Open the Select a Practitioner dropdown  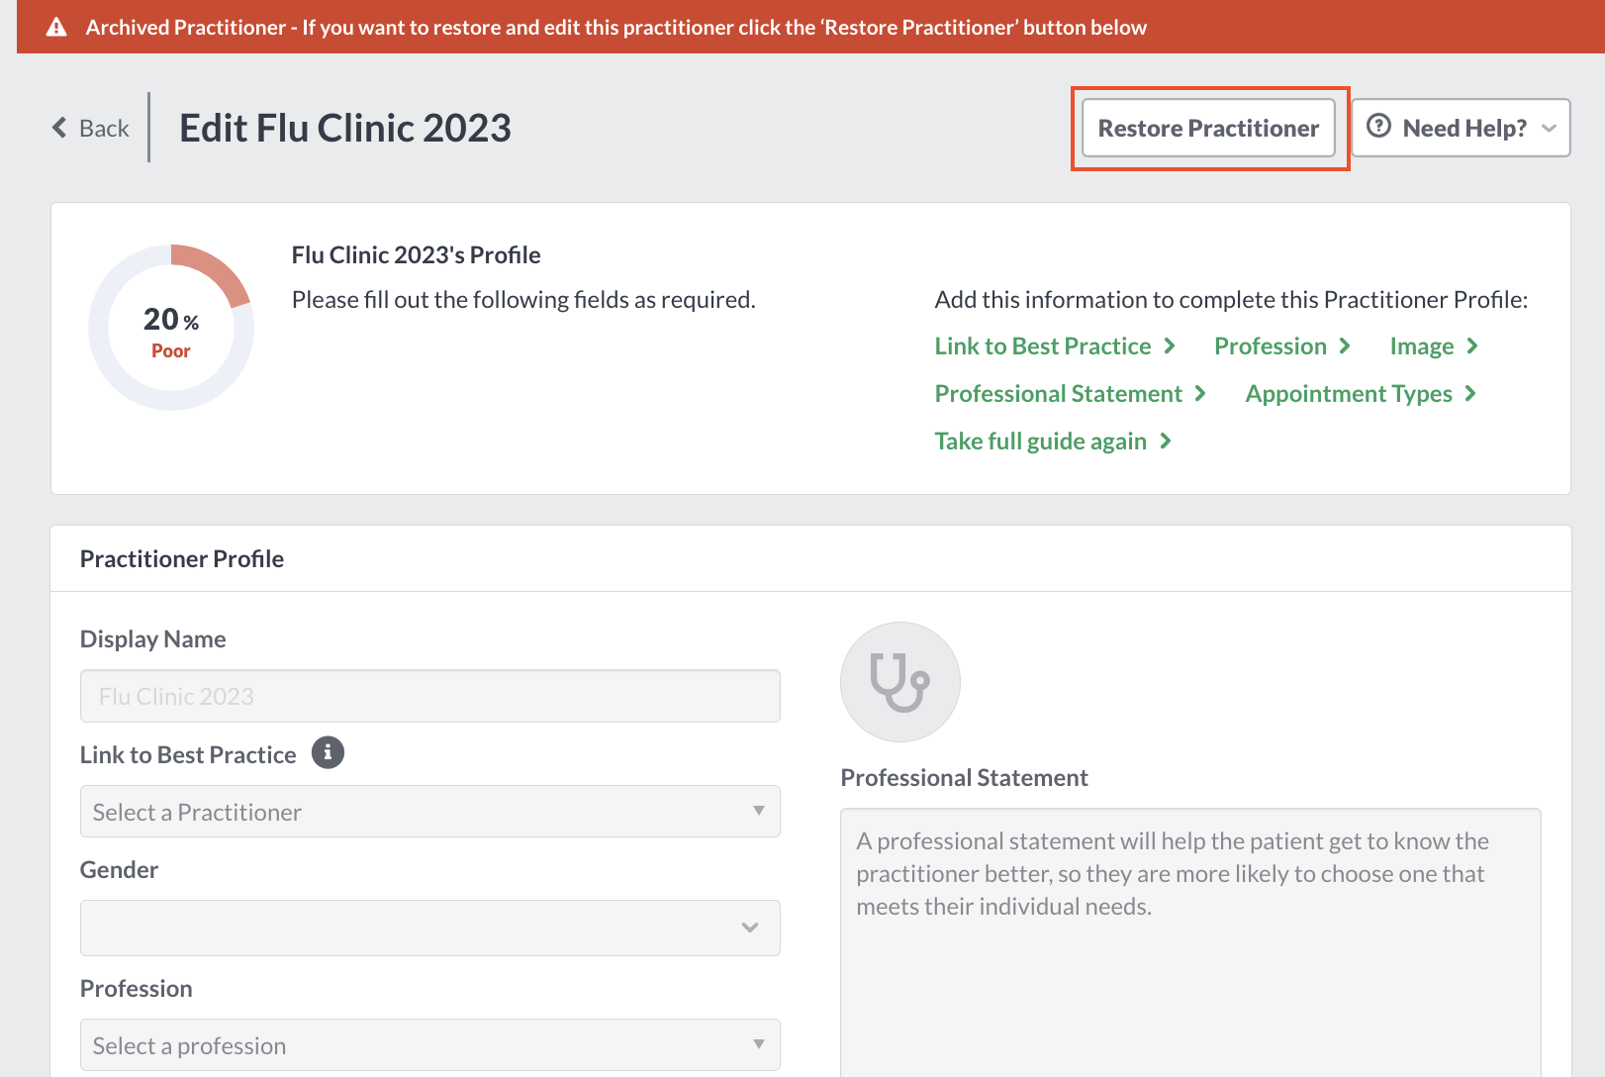(x=429, y=812)
